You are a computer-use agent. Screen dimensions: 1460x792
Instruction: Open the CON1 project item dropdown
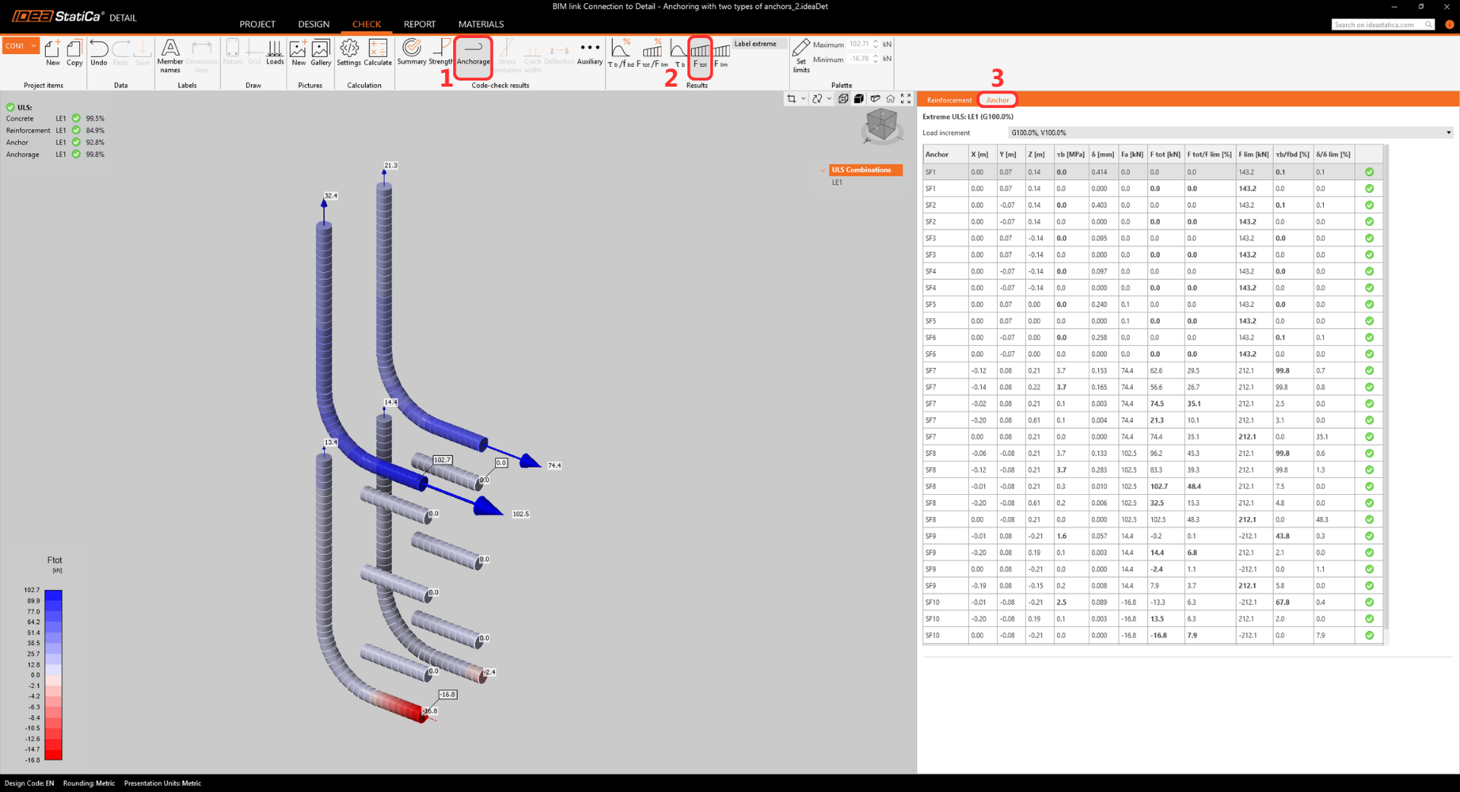(x=33, y=46)
